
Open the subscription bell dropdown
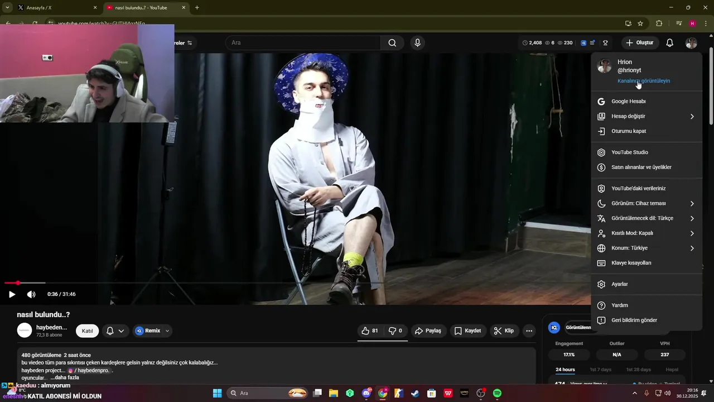pyautogui.click(x=115, y=331)
